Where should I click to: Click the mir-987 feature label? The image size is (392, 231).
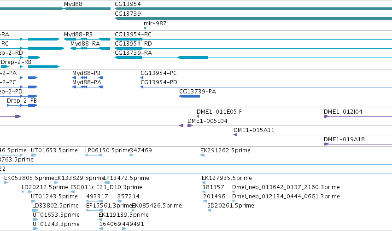[155, 23]
